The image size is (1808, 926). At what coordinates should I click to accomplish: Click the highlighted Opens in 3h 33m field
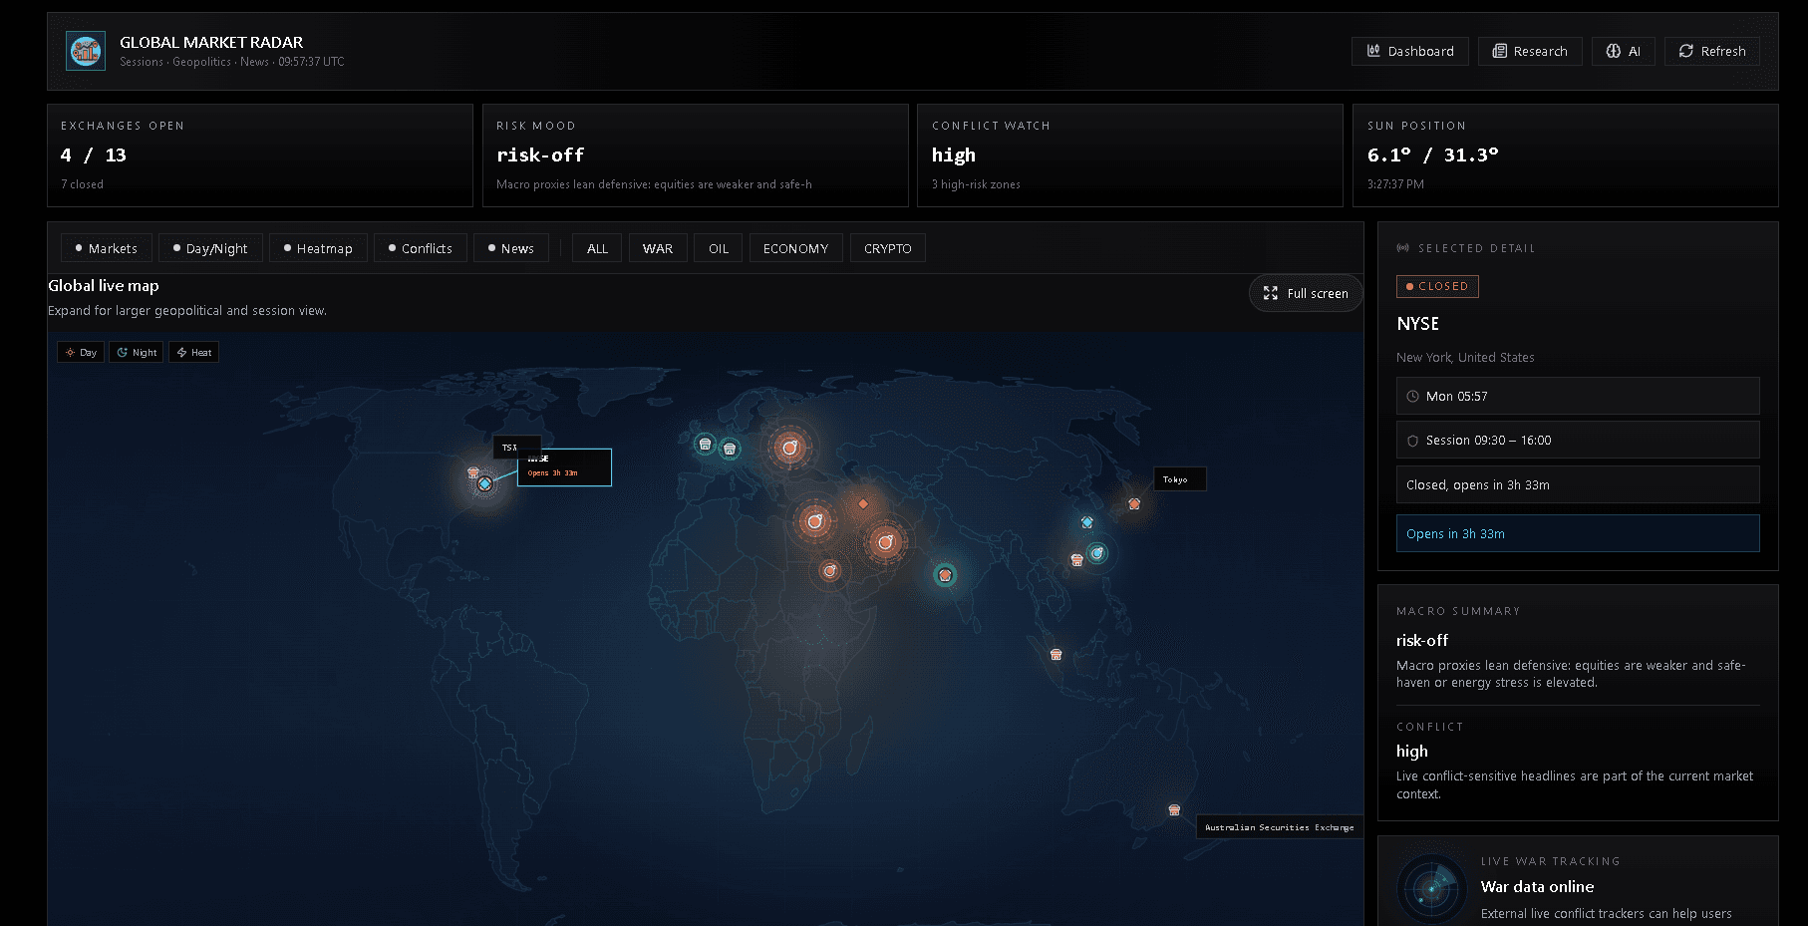pyautogui.click(x=1577, y=533)
